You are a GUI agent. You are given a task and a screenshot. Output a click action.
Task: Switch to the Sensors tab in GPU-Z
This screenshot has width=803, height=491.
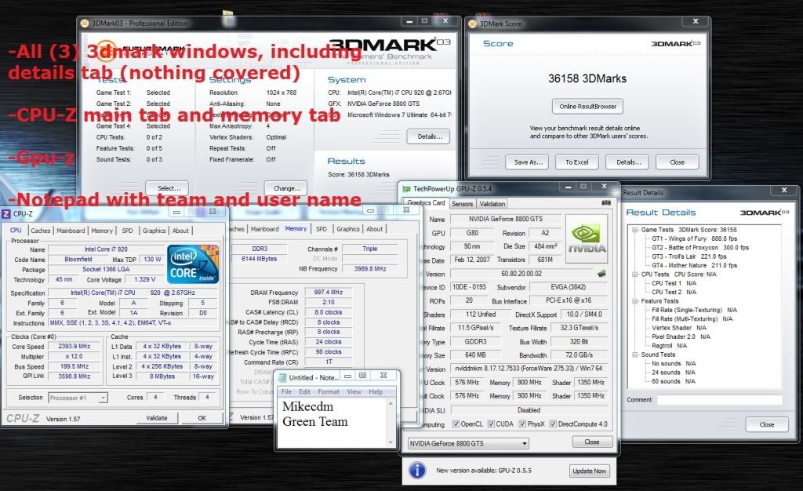(x=462, y=204)
